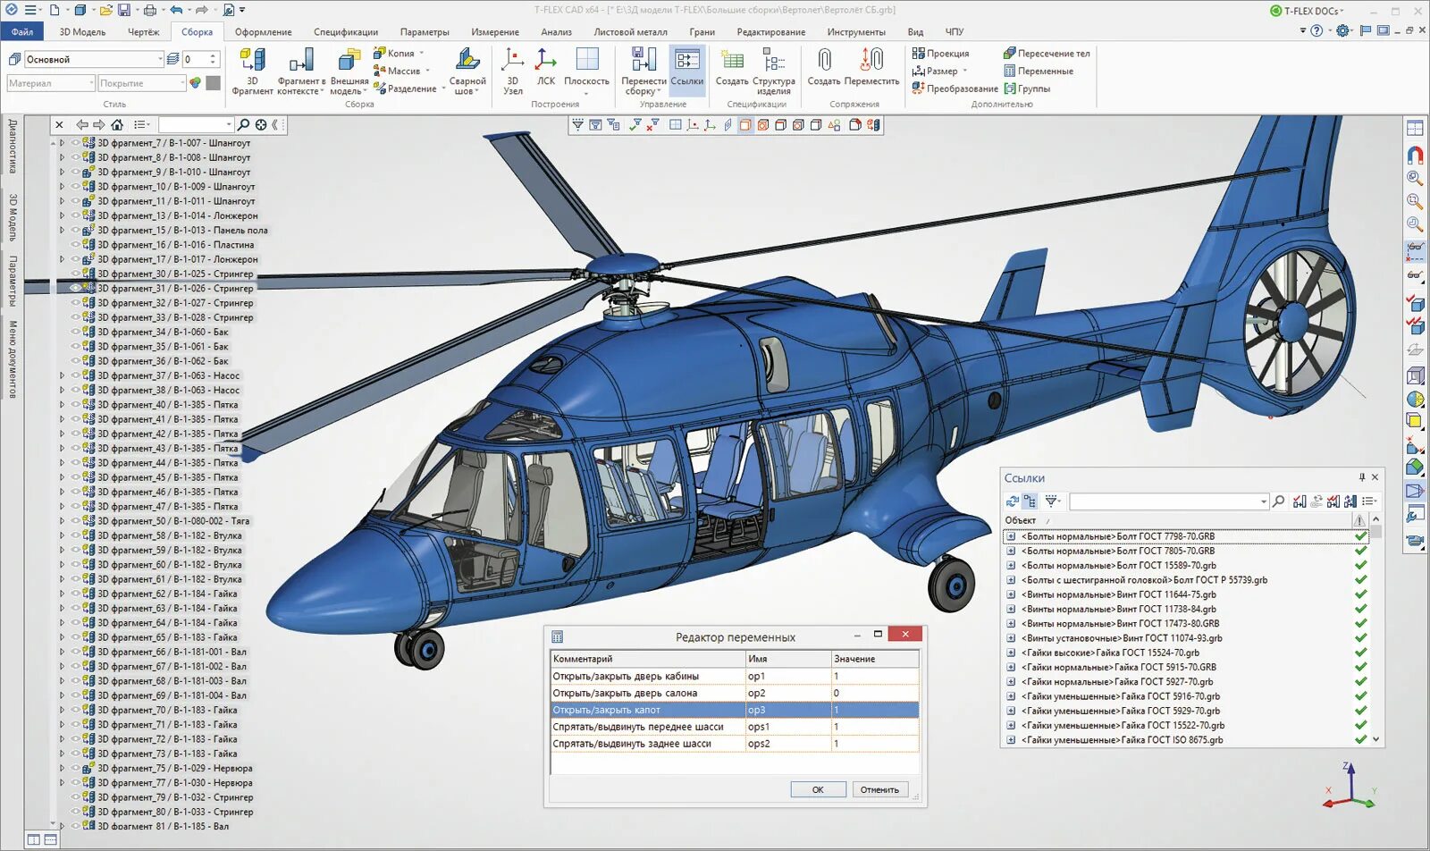This screenshot has height=851, width=1430.
Task: Create a ЛСК coordinate system
Action: tap(545, 67)
